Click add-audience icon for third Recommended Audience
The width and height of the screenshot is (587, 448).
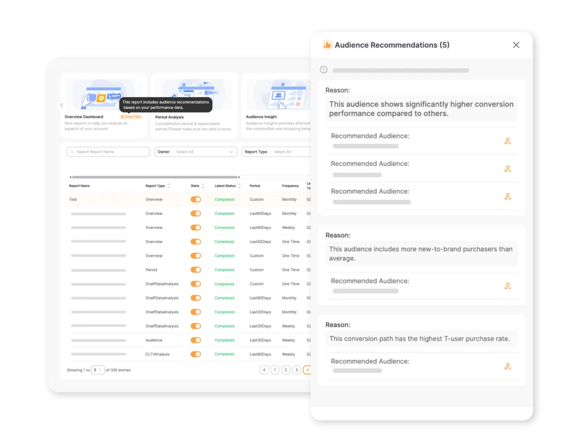(x=507, y=196)
